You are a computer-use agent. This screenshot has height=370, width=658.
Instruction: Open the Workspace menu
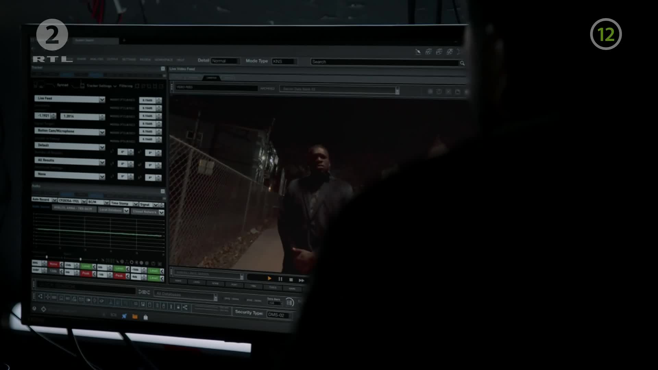pyautogui.click(x=164, y=60)
